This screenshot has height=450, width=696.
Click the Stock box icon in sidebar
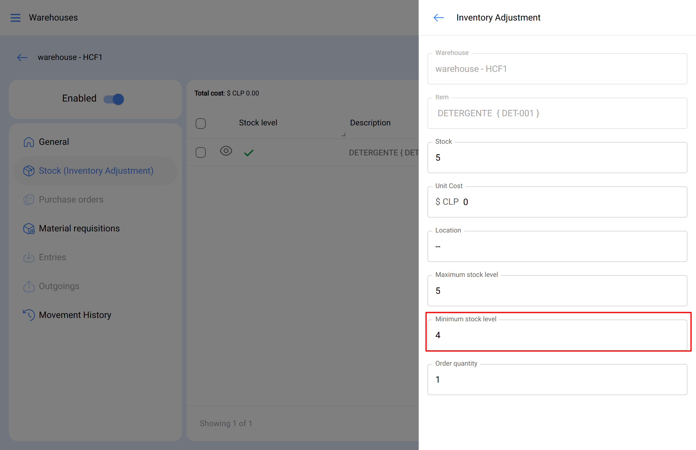29,171
